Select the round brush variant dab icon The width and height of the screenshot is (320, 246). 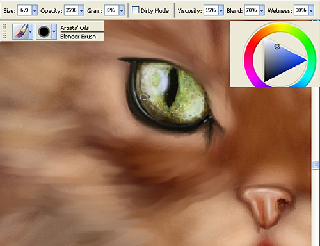point(44,31)
